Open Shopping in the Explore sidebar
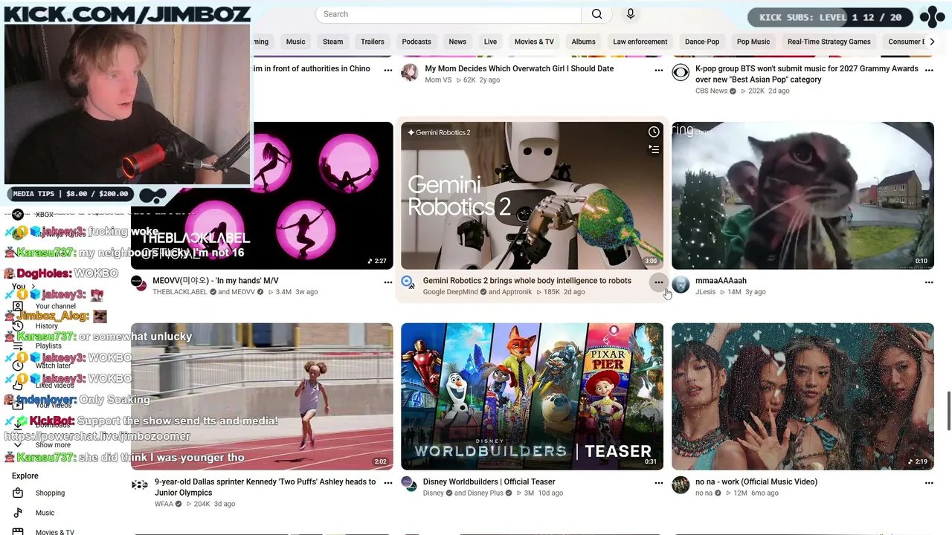 (x=50, y=493)
